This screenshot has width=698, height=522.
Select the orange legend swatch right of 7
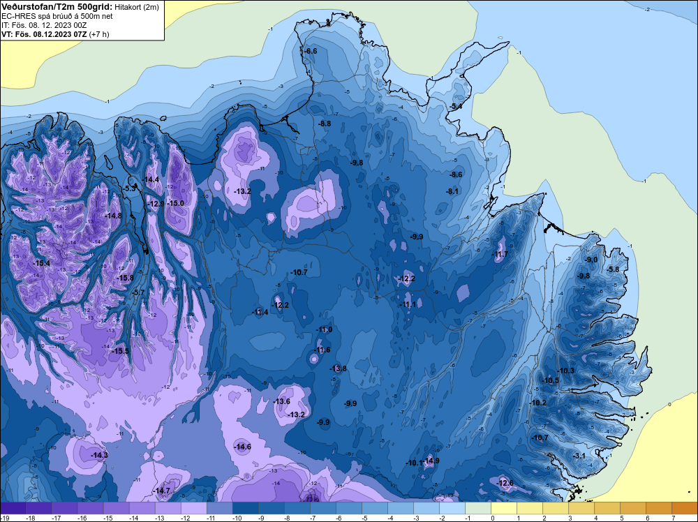[684, 508]
